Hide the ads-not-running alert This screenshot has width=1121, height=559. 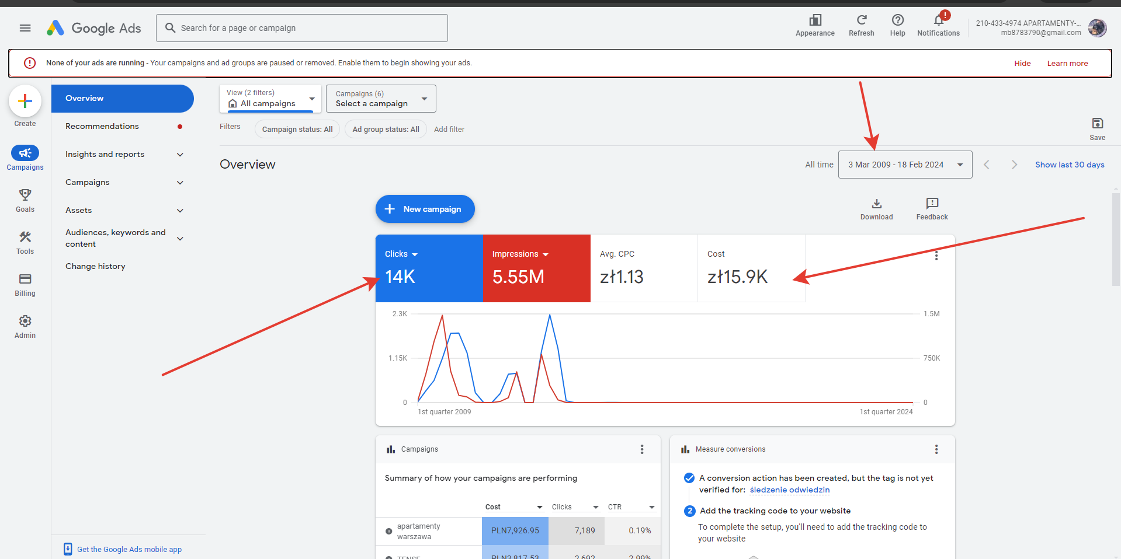(x=1022, y=63)
